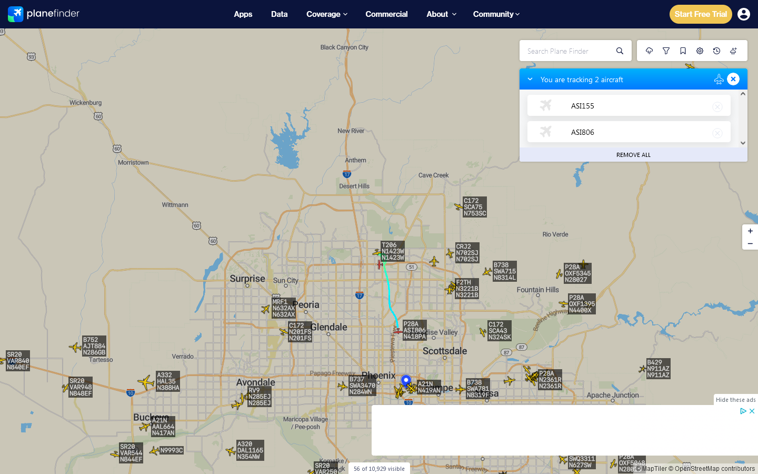Click the N419AN A21N aircraft label

click(x=429, y=387)
